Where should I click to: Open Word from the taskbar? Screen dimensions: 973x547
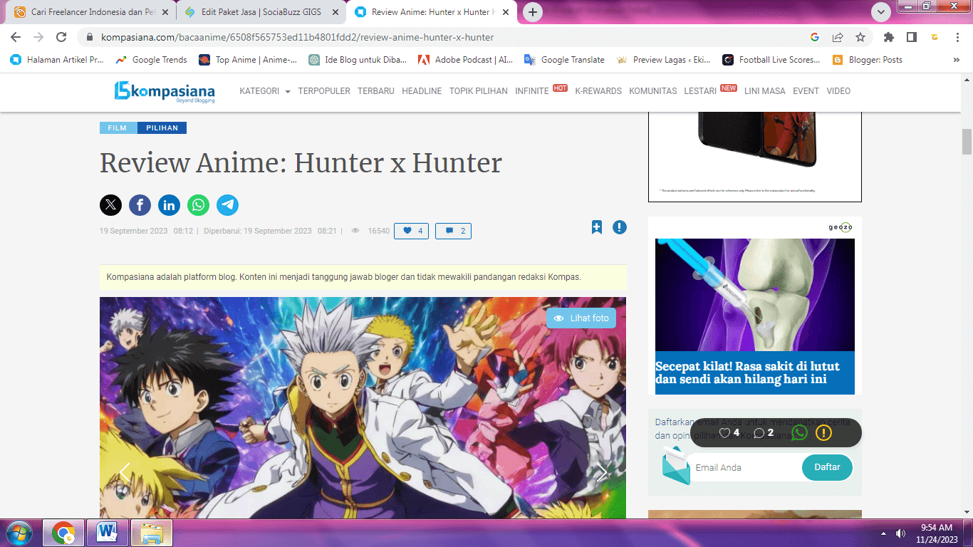coord(108,533)
